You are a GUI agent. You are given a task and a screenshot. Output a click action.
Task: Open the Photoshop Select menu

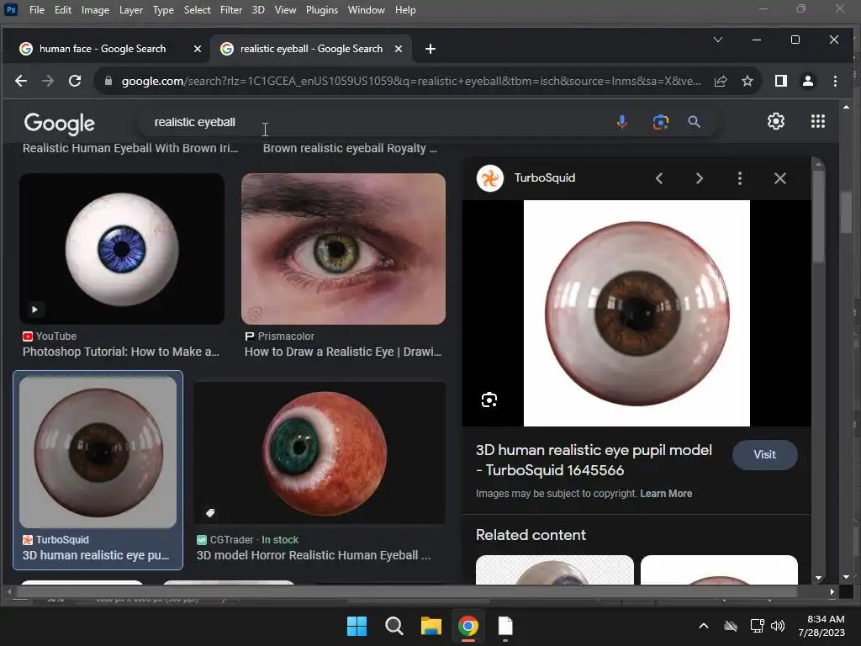(x=197, y=10)
